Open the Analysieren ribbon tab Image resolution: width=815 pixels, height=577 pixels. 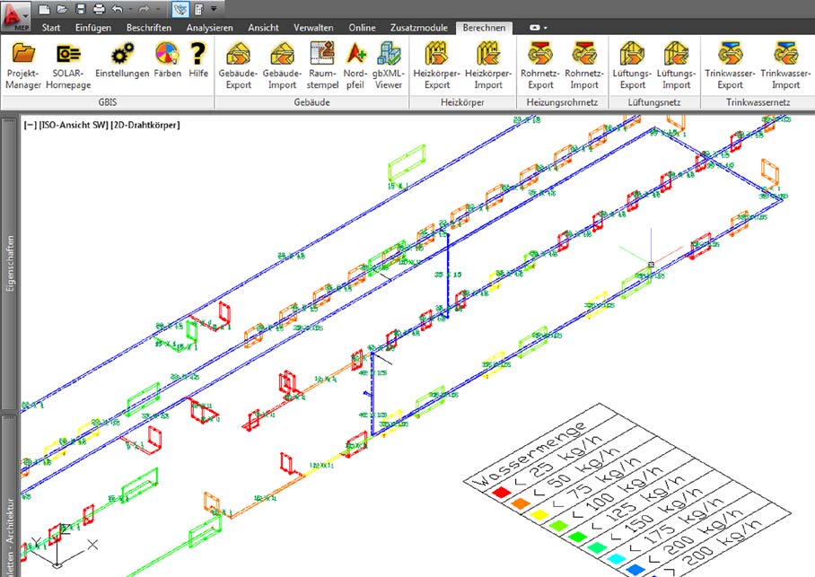pos(209,28)
